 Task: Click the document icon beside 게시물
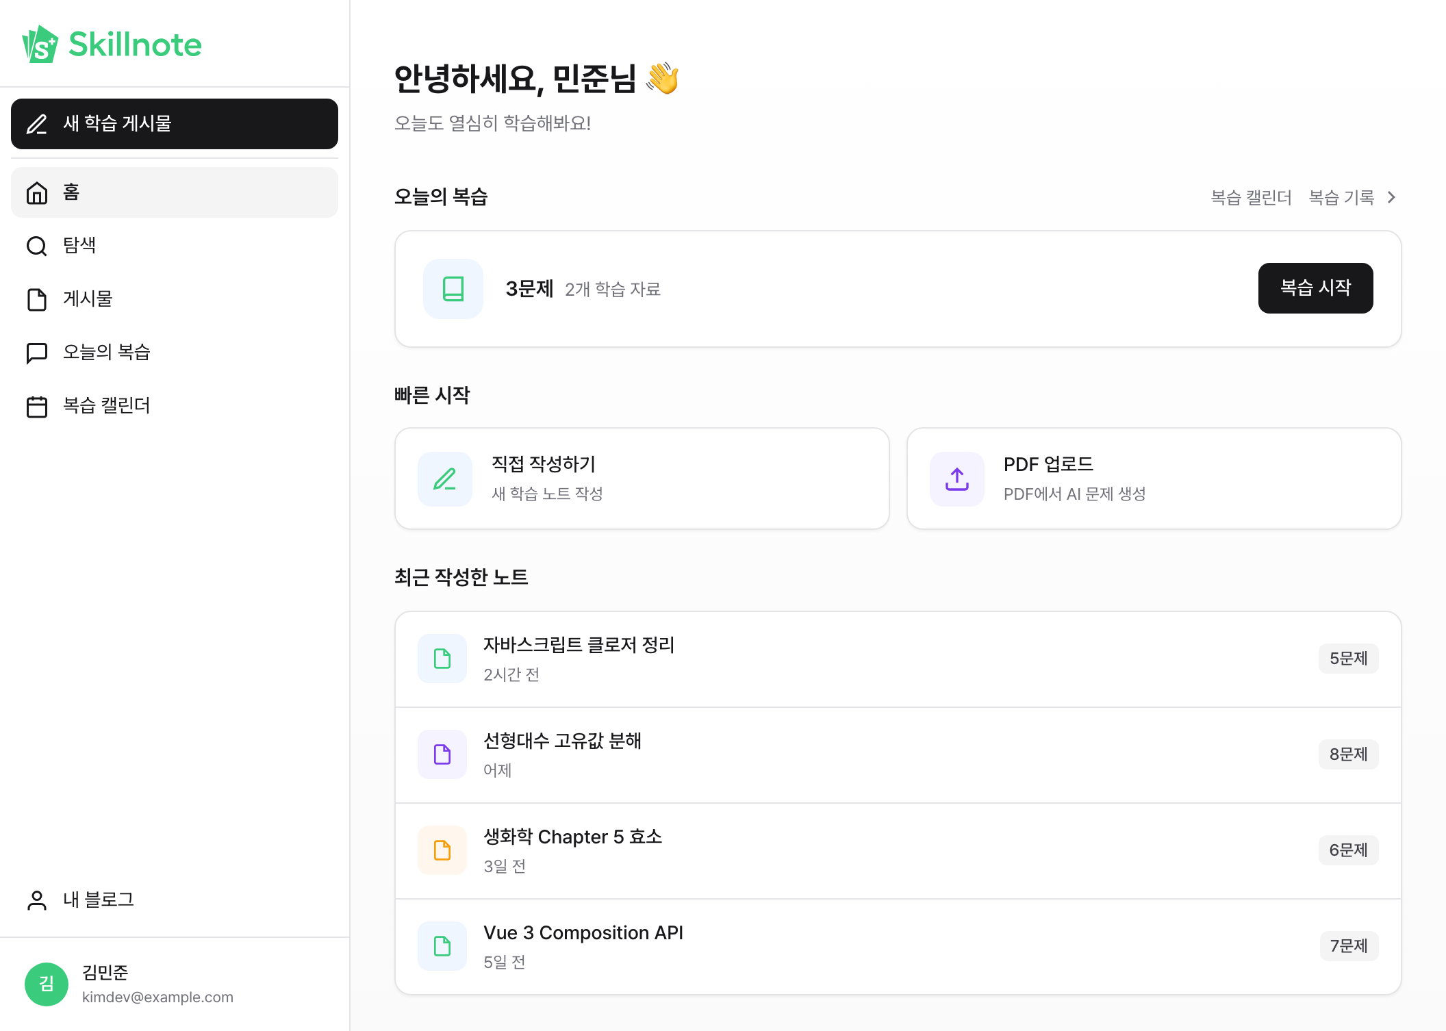37,299
